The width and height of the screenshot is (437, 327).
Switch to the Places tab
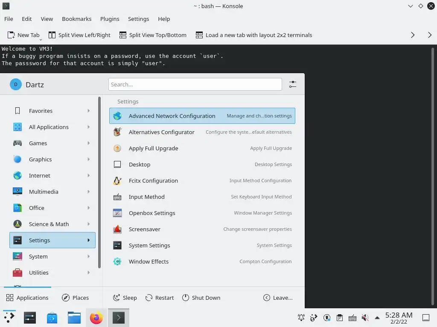[x=75, y=298]
